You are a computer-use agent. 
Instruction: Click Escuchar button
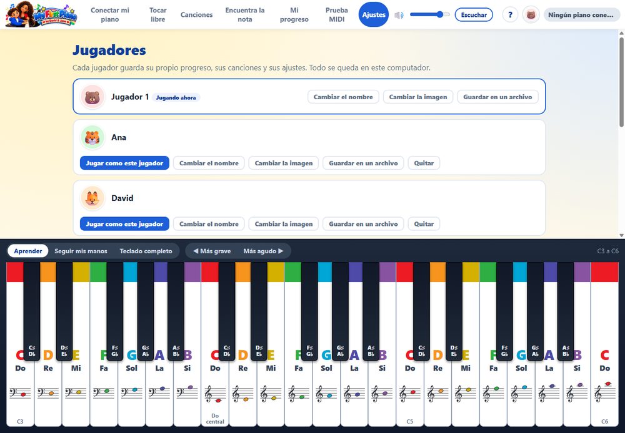[x=474, y=15]
